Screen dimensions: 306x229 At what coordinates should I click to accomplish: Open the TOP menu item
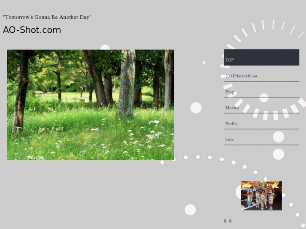[x=261, y=57]
